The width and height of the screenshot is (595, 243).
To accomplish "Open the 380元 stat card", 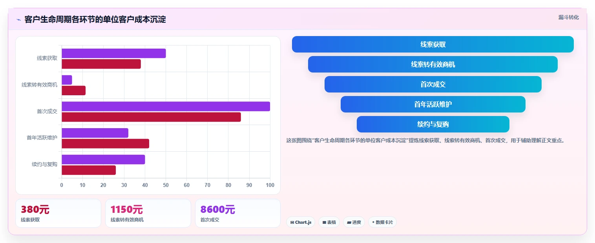I will (x=58, y=213).
